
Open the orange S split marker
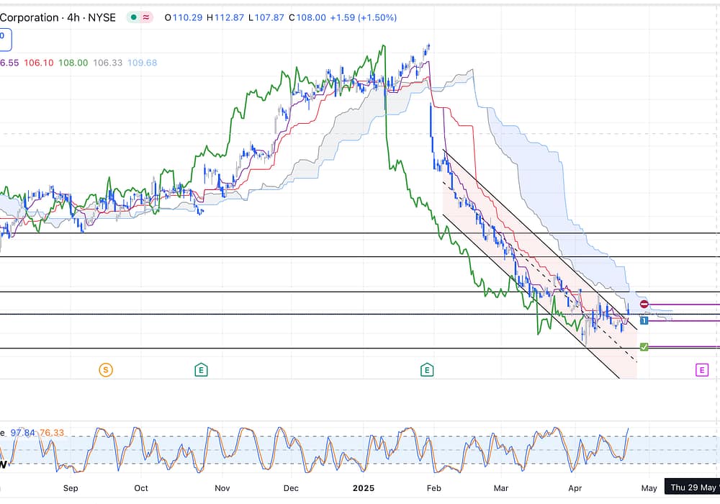[x=106, y=370]
